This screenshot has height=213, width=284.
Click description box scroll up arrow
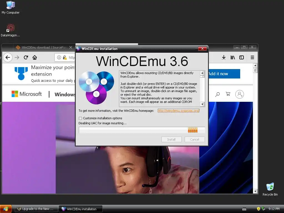(x=202, y=73)
